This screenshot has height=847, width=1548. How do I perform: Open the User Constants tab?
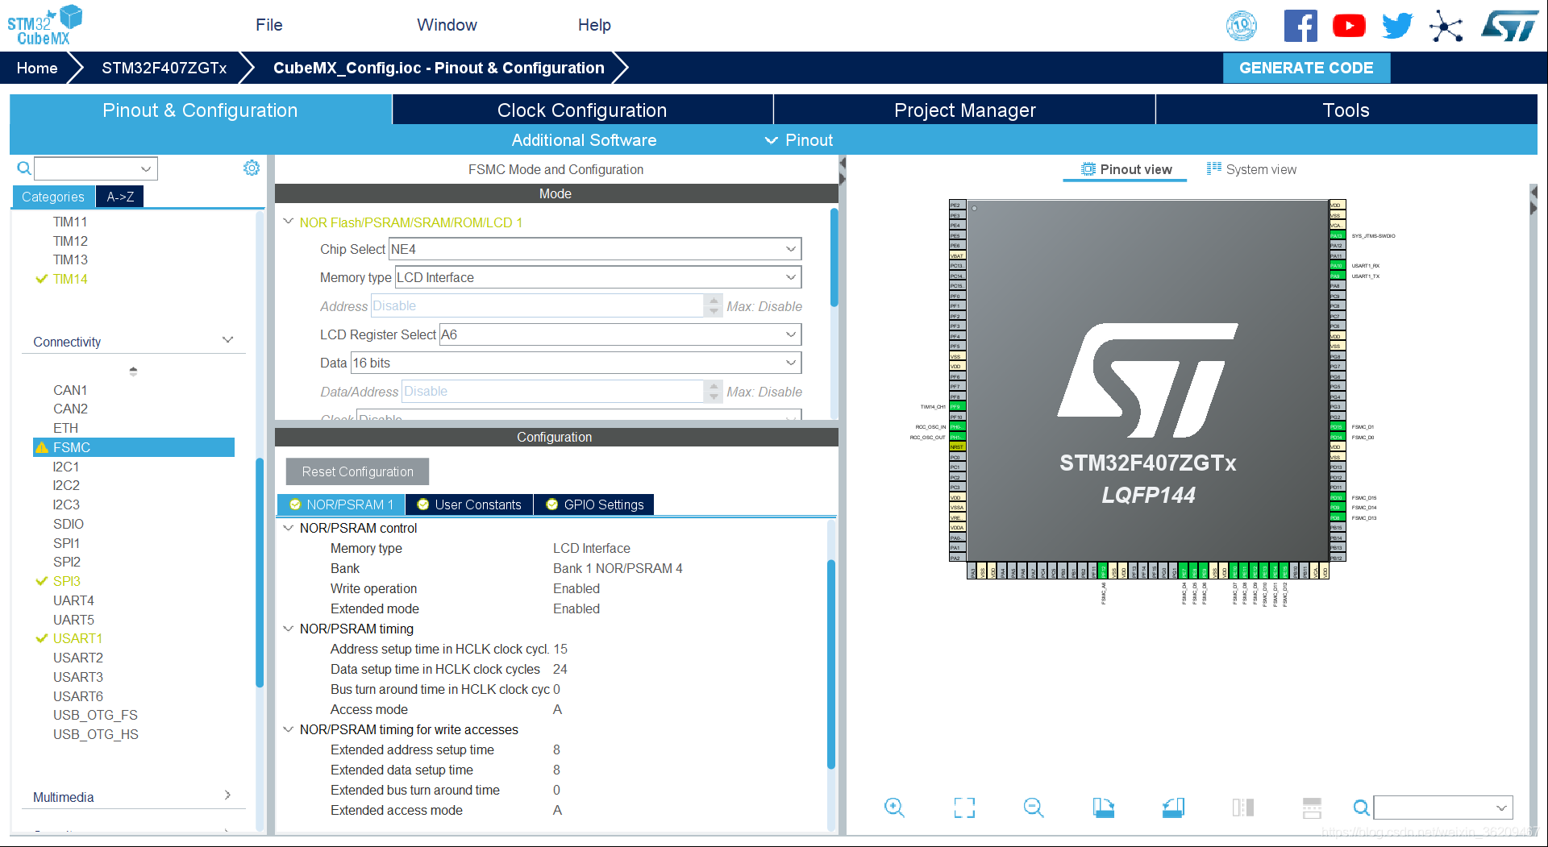coord(470,504)
